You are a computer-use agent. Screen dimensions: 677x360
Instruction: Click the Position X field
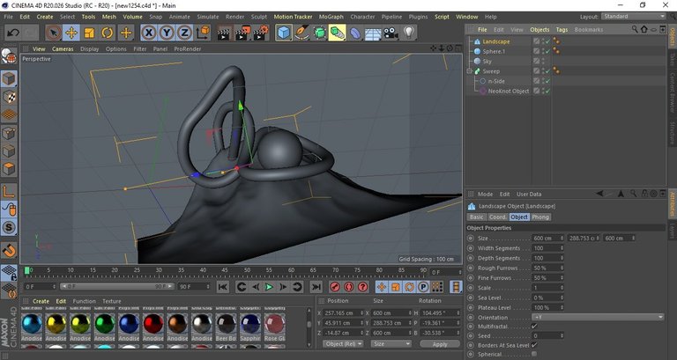[344, 313]
